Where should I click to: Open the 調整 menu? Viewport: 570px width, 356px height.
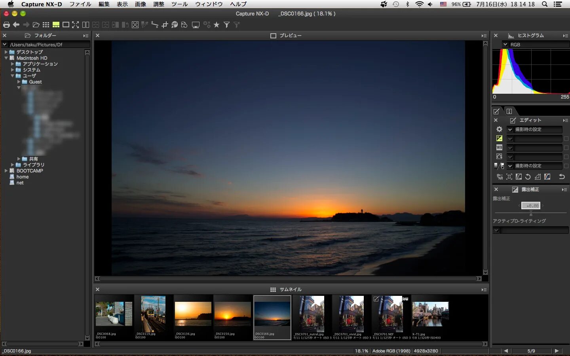pos(158,4)
